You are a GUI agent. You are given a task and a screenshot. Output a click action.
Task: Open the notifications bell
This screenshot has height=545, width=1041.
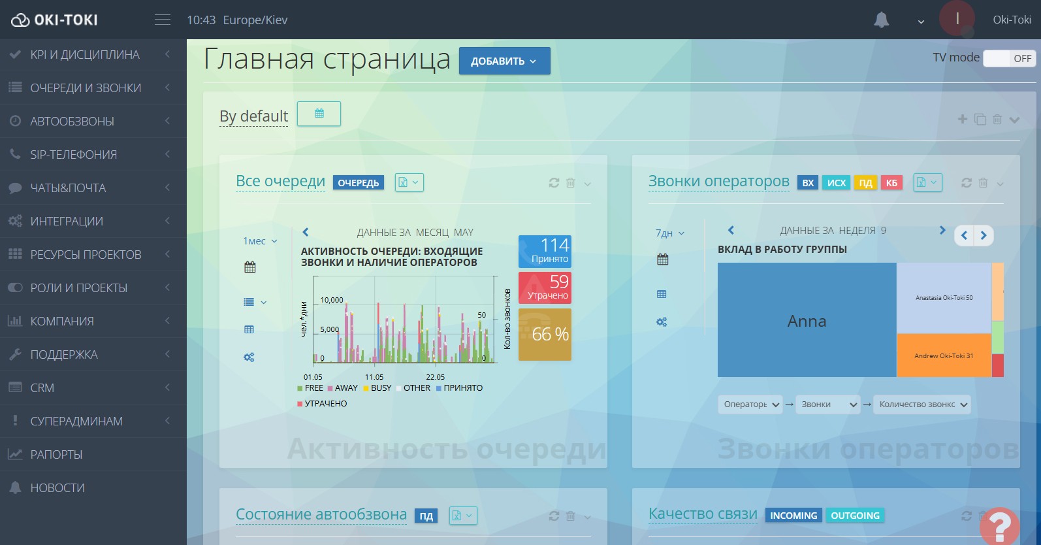click(x=881, y=20)
